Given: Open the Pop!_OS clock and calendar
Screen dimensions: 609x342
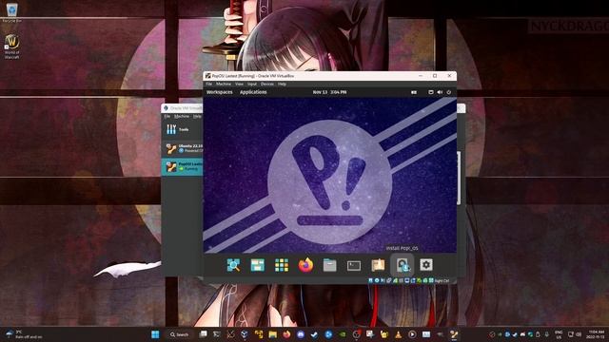Looking at the screenshot, I should [330, 92].
